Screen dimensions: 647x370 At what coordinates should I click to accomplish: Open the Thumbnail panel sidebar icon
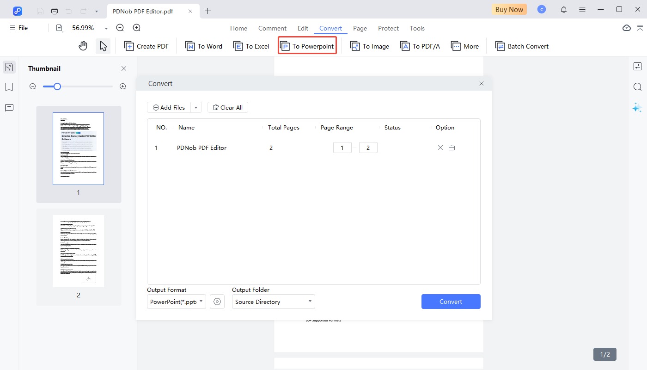tap(9, 67)
